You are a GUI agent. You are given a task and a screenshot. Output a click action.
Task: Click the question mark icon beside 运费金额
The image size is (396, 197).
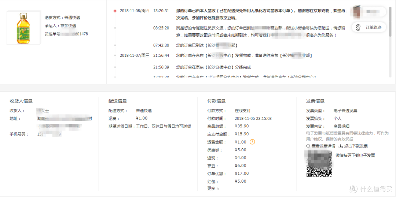pyautogui.click(x=252, y=142)
